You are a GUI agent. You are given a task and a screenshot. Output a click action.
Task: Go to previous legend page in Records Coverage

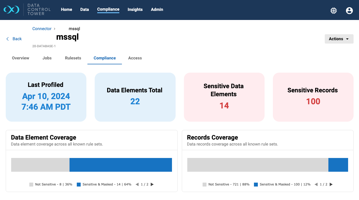click(316, 184)
